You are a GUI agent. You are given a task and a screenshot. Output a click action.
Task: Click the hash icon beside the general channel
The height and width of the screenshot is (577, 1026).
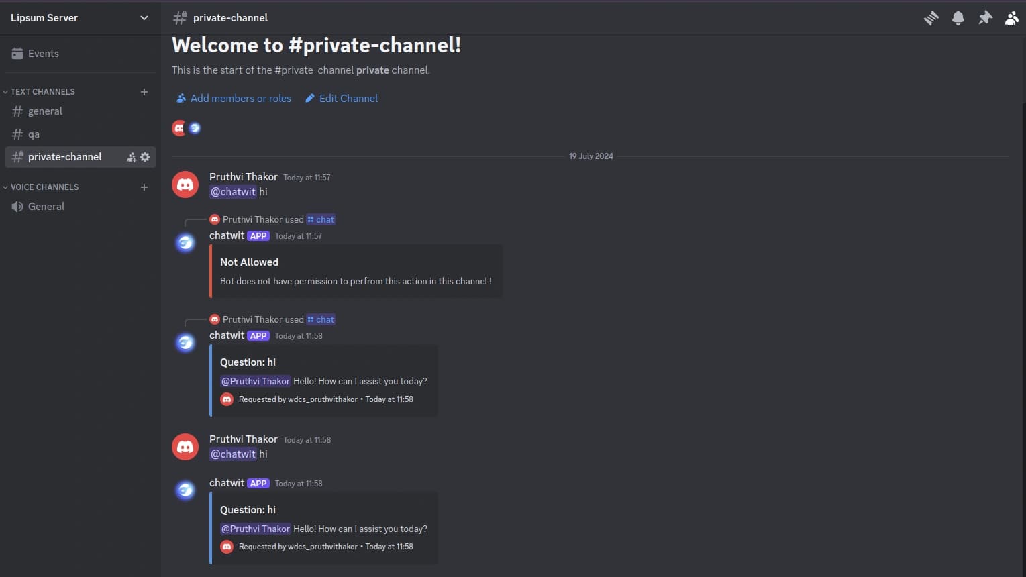(x=17, y=111)
